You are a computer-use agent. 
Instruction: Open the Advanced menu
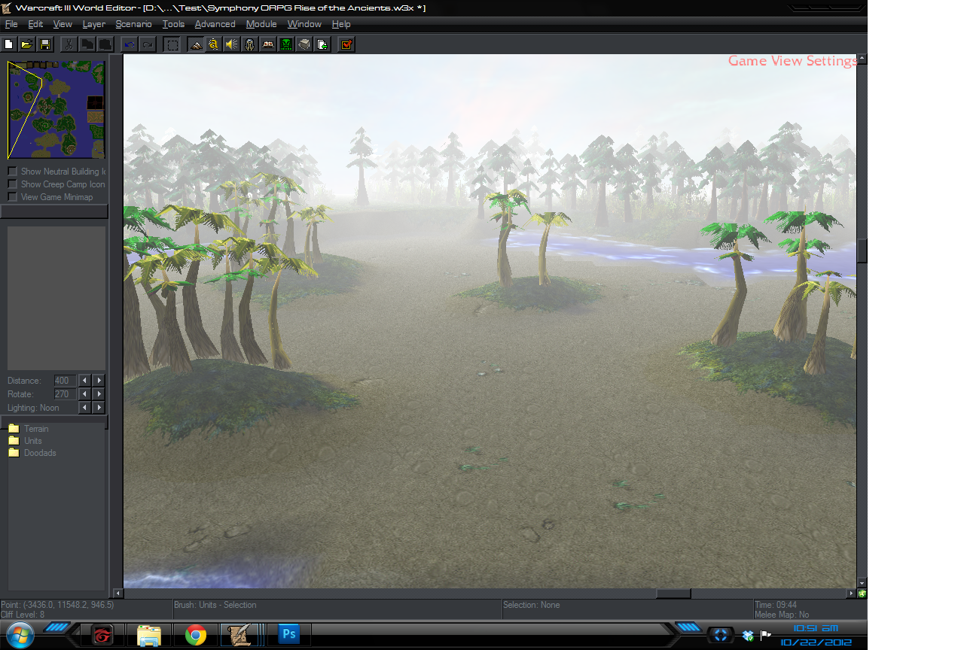[215, 24]
